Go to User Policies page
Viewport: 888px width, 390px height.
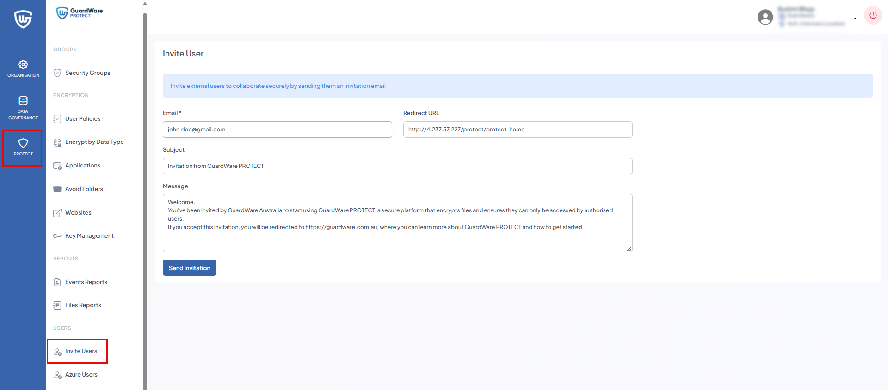(x=83, y=119)
